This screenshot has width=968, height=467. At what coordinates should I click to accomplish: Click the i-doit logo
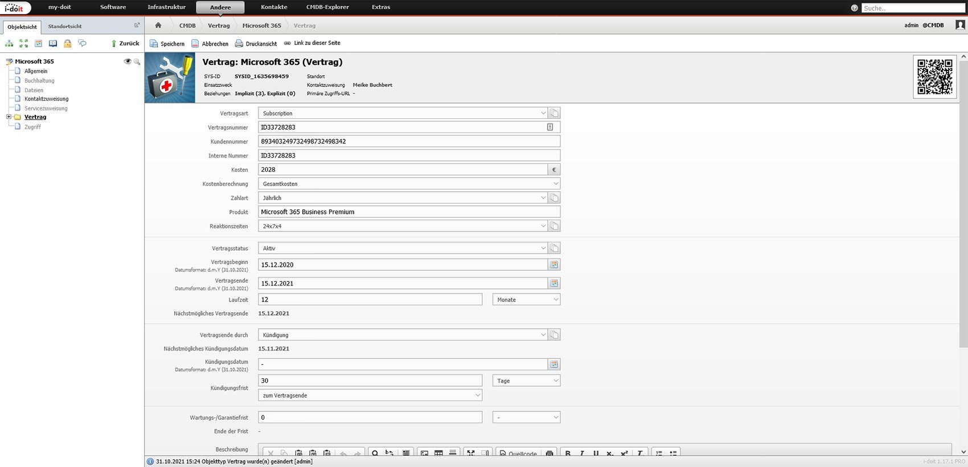pyautogui.click(x=15, y=8)
